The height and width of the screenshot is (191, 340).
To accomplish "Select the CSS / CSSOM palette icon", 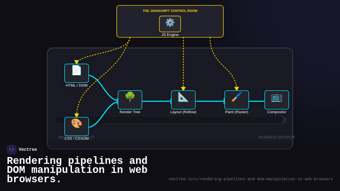I will point(76,126).
